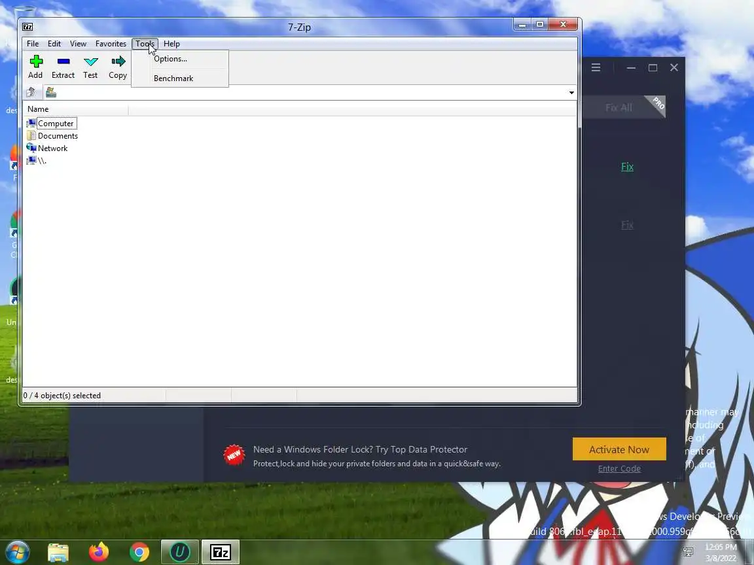Click the green Fix link in background window

627,167
